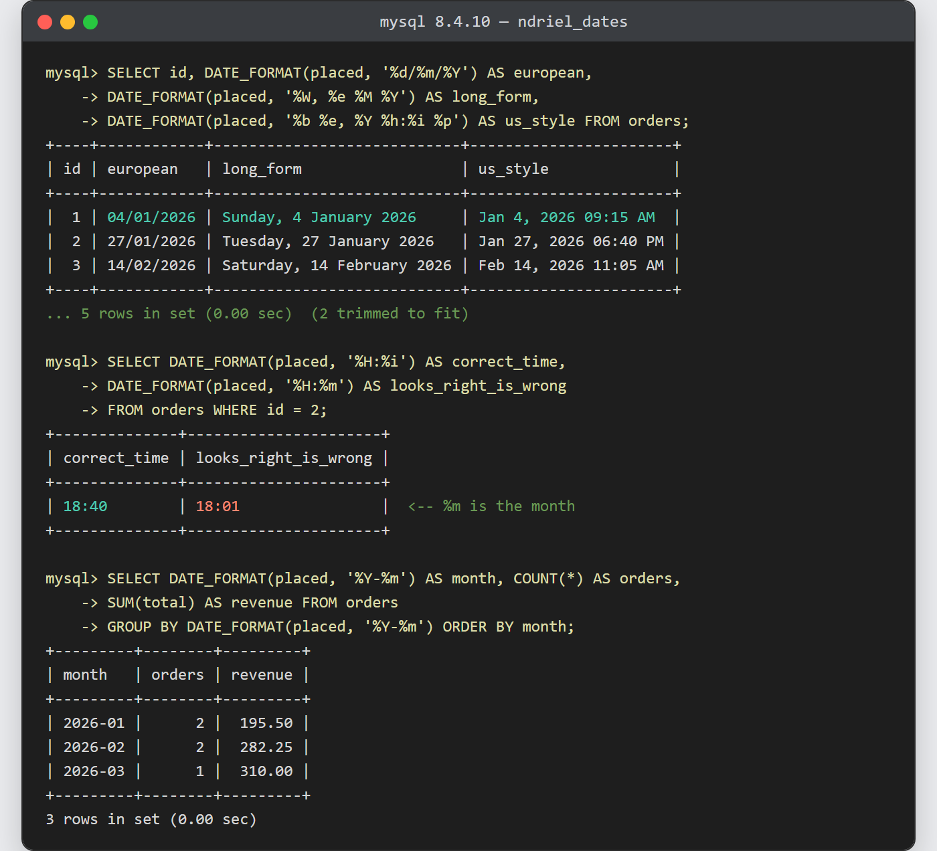The image size is (937, 851).
Task: Click the red close window button
Action: [45, 22]
